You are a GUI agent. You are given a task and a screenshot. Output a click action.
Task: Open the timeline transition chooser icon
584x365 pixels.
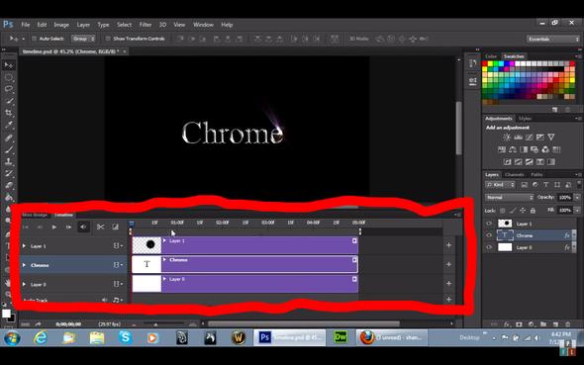pyautogui.click(x=116, y=227)
